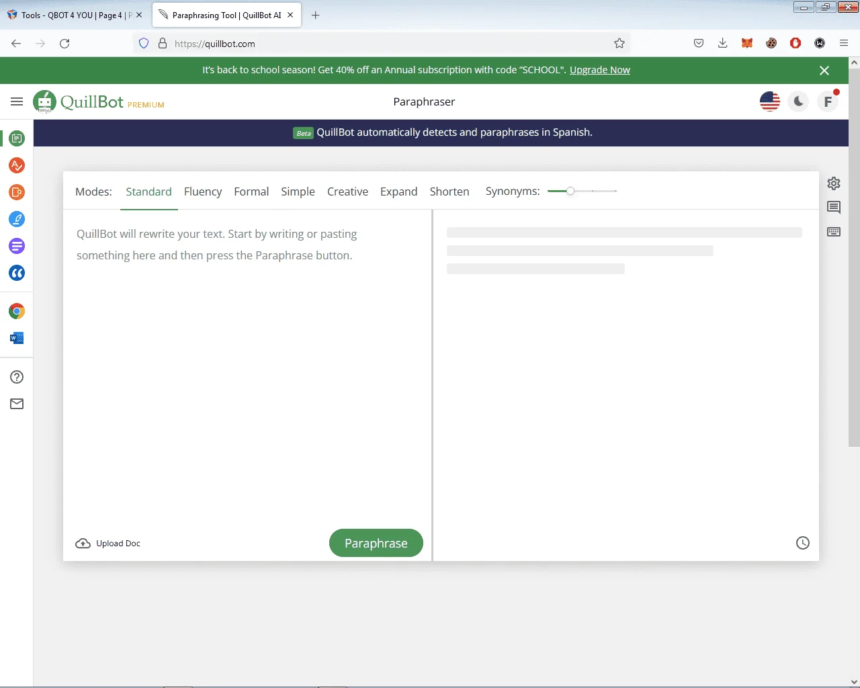The image size is (860, 688).
Task: Click the dark circular profile extension icon
Action: click(820, 43)
